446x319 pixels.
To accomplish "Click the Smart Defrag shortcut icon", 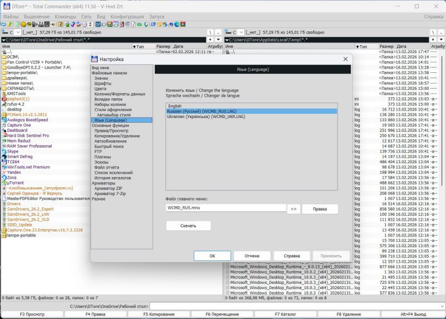I will [4, 157].
